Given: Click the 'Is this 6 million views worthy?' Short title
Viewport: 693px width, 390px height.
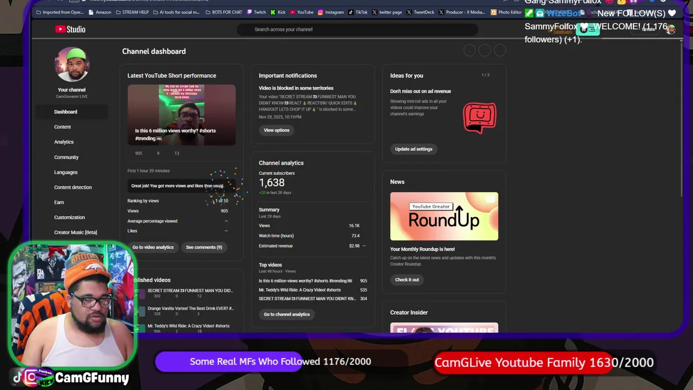Looking at the screenshot, I should (175, 134).
